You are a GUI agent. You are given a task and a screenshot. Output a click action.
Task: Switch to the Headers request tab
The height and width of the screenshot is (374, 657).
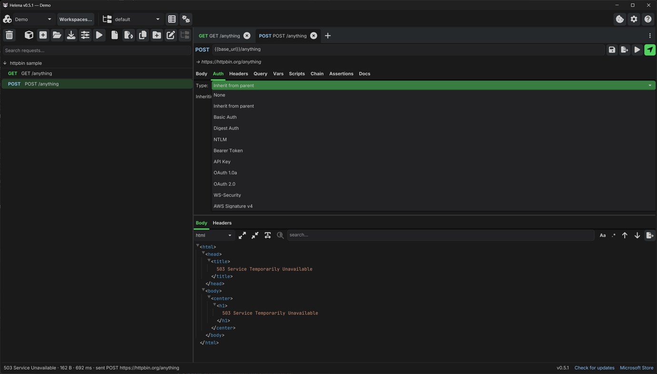(239, 74)
